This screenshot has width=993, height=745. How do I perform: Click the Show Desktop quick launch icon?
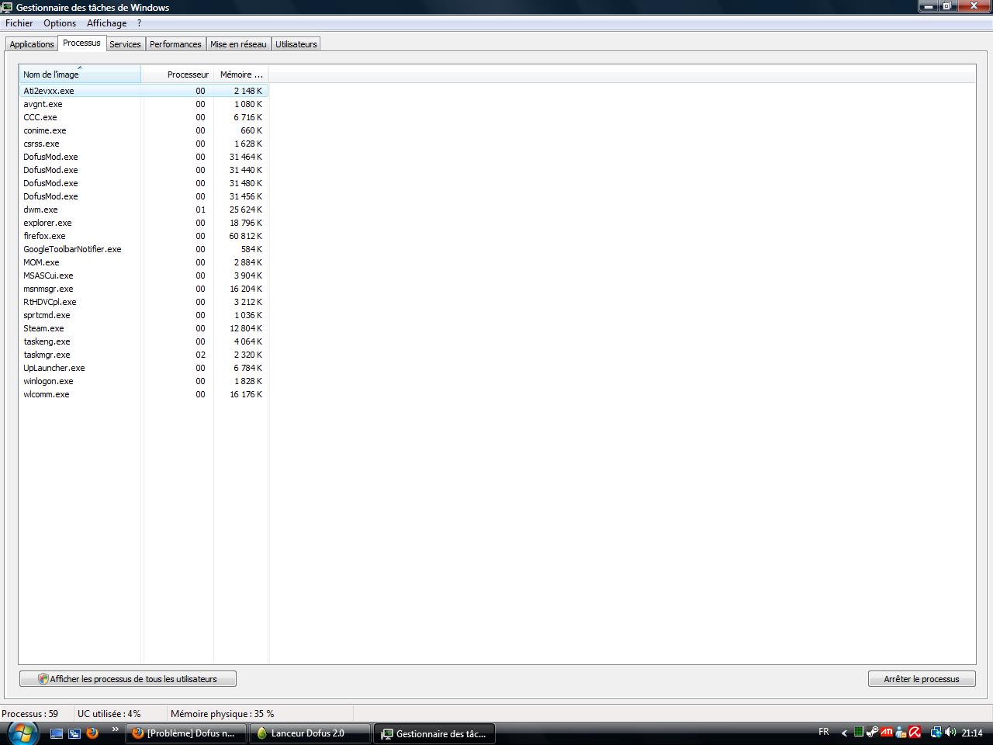point(57,733)
